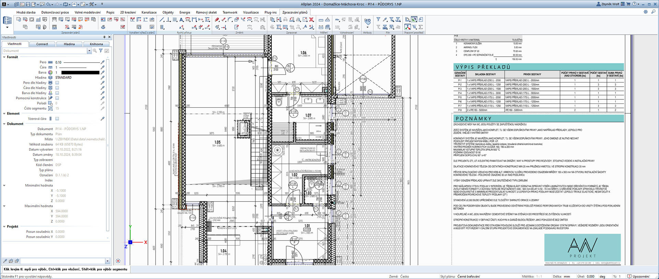The image size is (659, 279).
Task: Open the Knihovna tab
Action: click(96, 44)
